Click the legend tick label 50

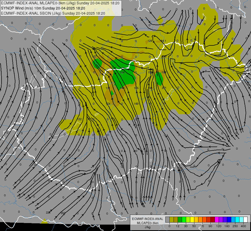point(194,226)
